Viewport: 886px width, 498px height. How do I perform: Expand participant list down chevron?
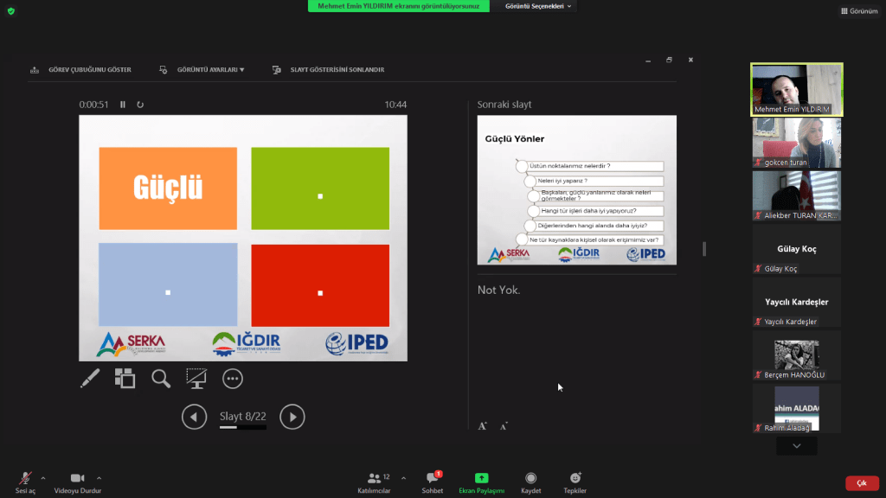pos(797,446)
